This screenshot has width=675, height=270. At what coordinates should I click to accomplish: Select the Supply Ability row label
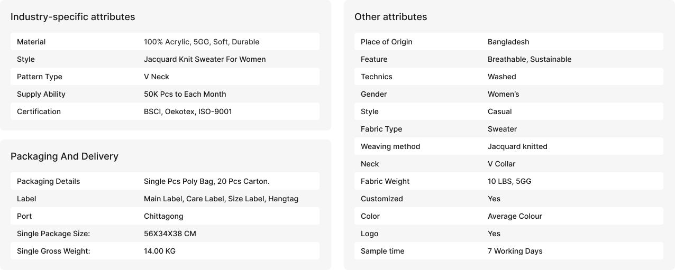pos(41,94)
